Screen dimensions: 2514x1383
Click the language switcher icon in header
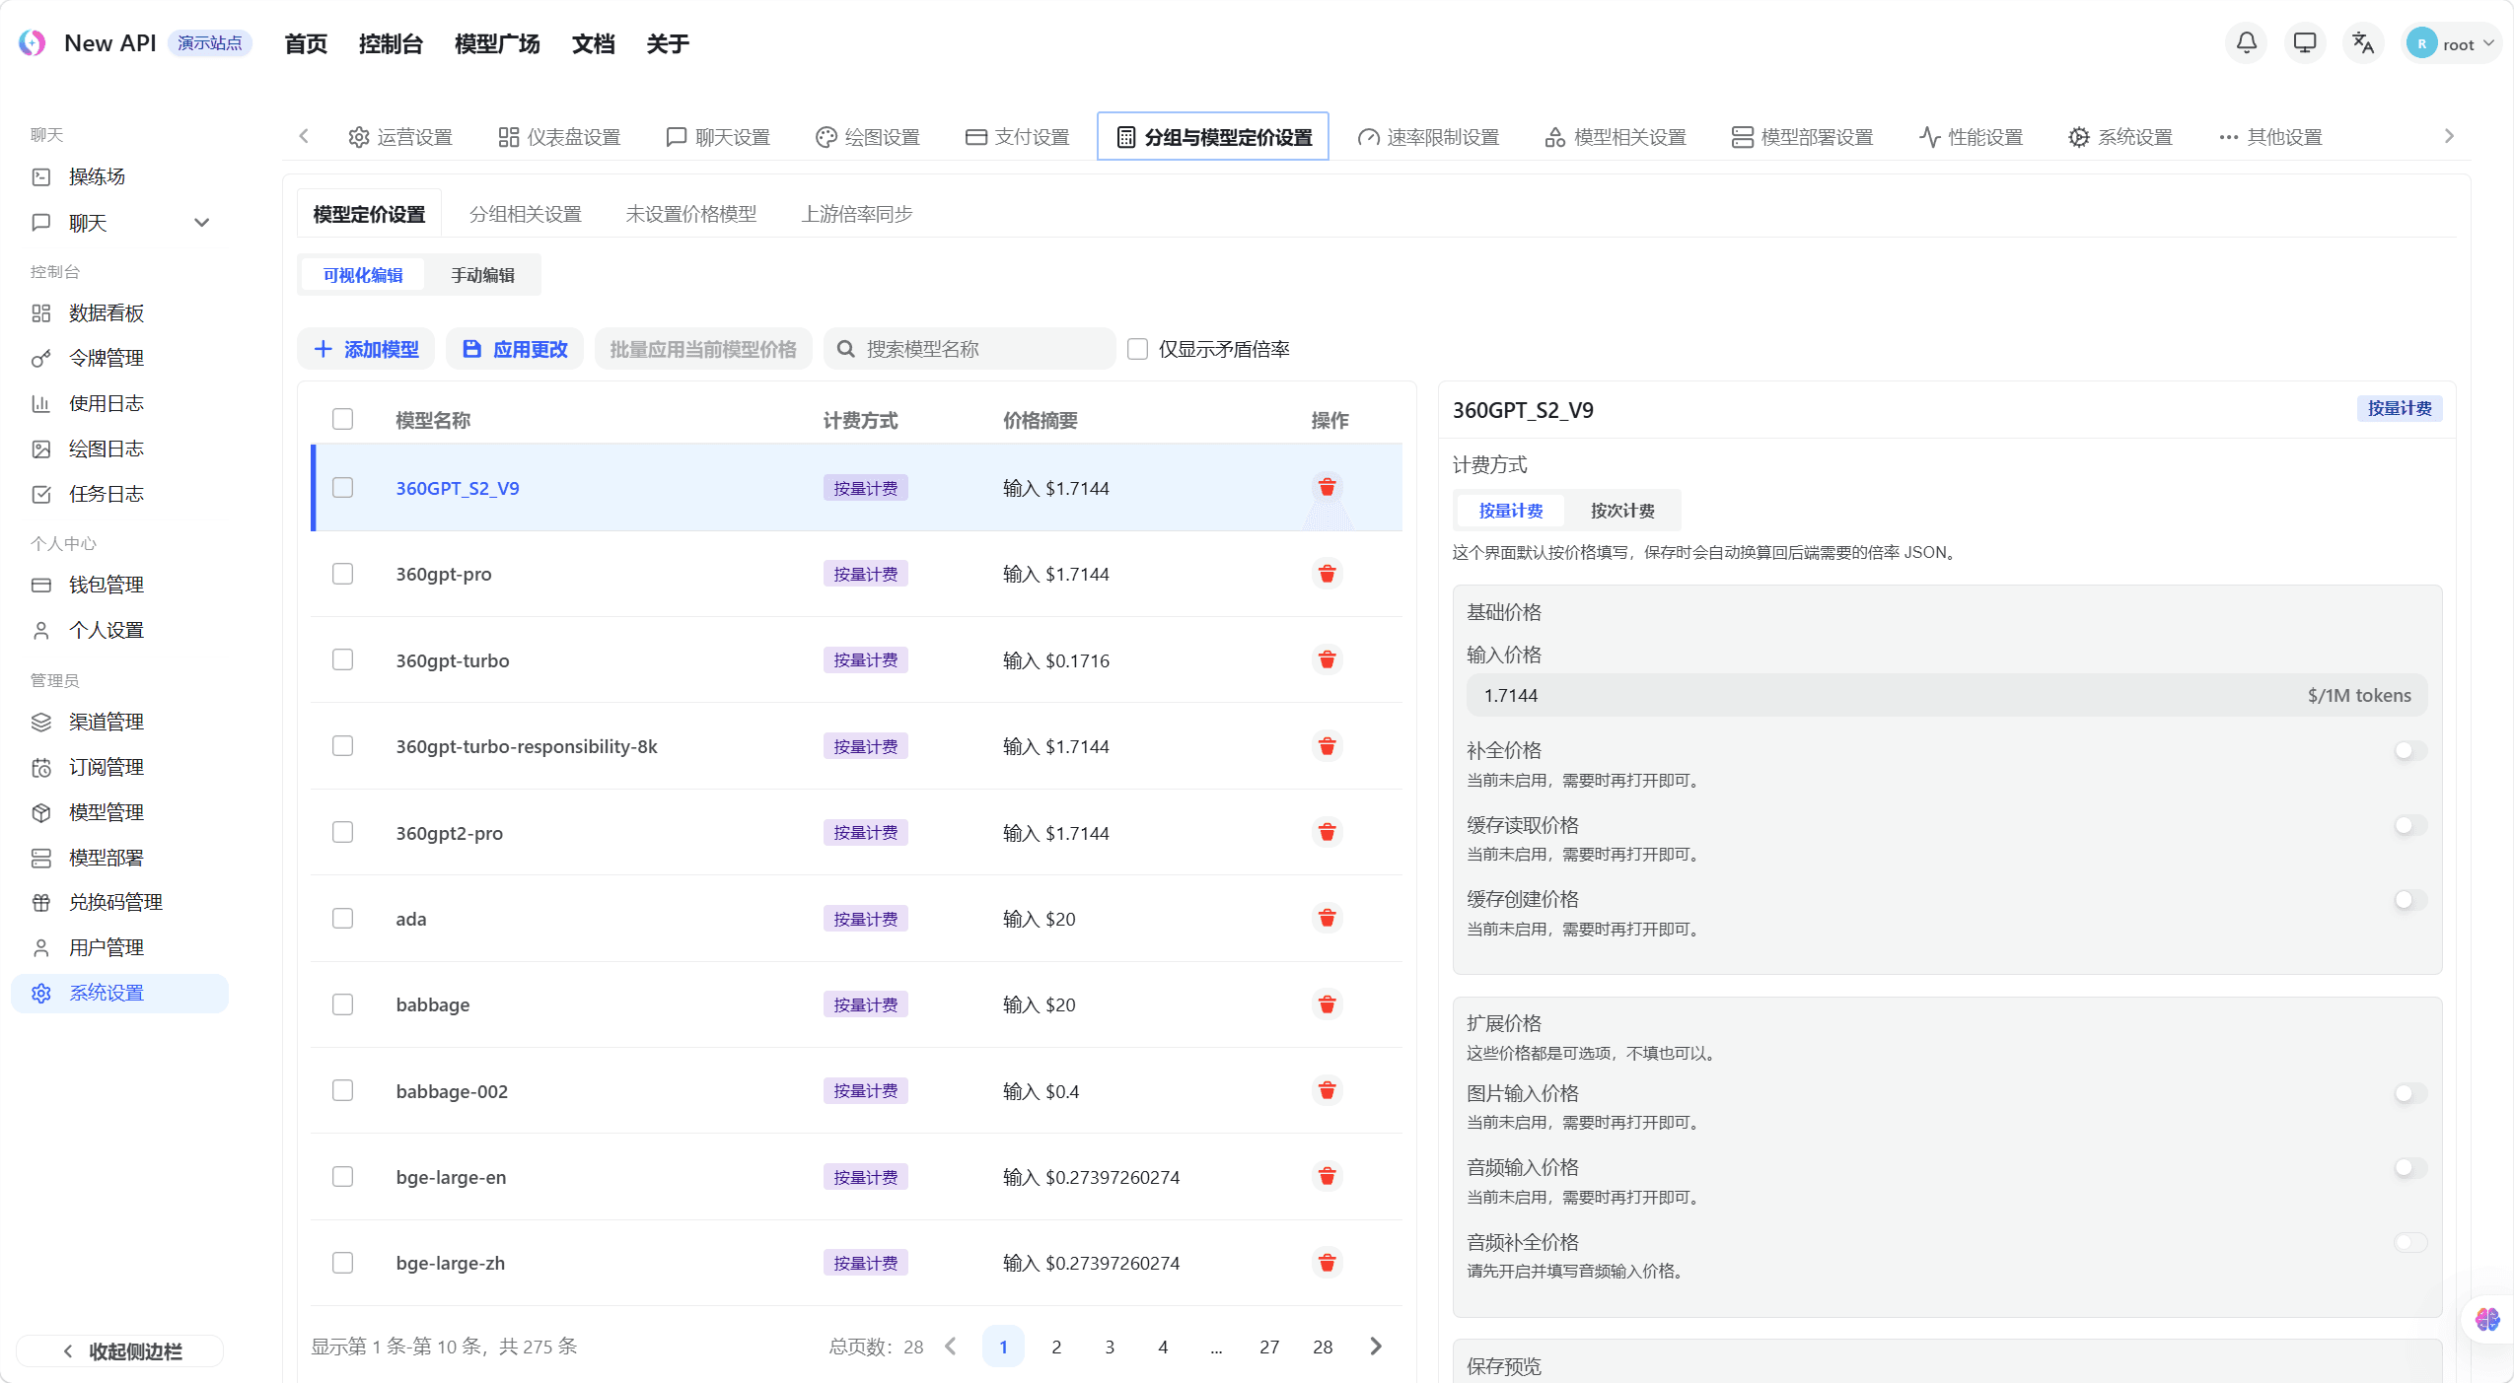point(2362,43)
